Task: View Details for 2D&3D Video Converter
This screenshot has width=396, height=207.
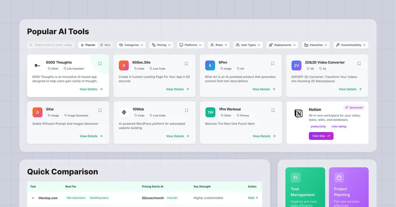Action: coord(350,89)
